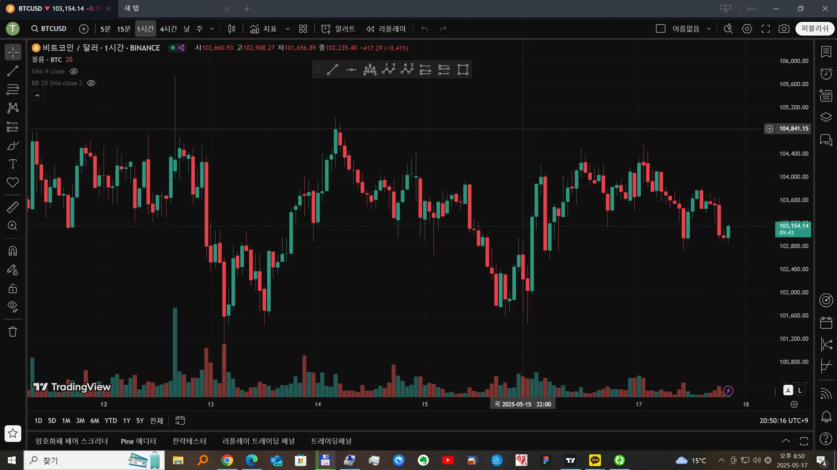Screen dimensions: 837x470
Task: Select the ruler measure tool
Action: coord(13,207)
